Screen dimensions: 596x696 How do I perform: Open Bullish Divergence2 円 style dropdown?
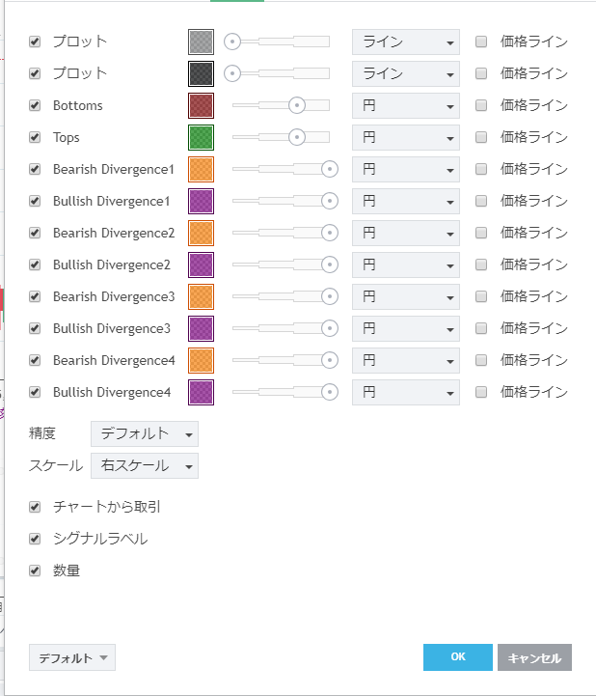click(405, 264)
